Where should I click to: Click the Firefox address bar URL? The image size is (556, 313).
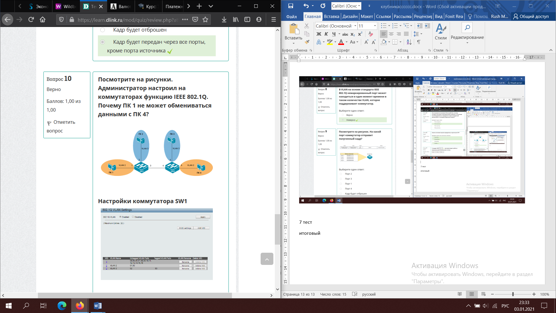tap(128, 20)
